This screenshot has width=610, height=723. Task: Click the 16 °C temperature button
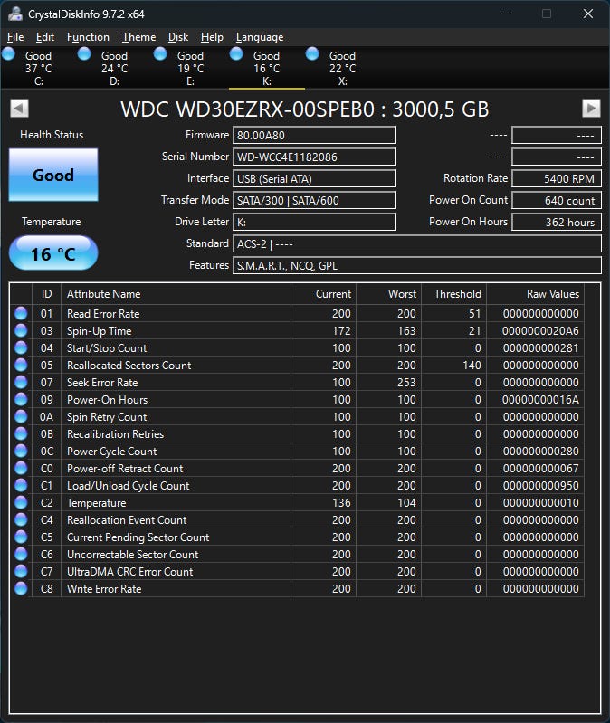[53, 253]
